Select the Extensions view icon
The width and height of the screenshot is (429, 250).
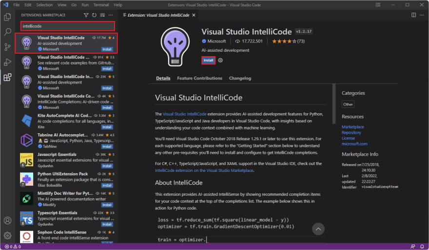(7, 77)
